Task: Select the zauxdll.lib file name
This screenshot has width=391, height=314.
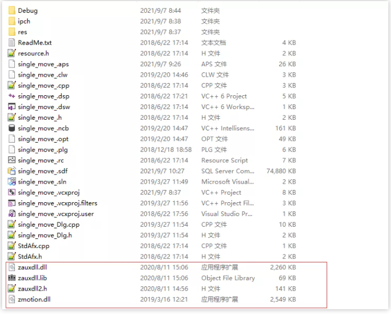Action: pyautogui.click(x=32, y=278)
